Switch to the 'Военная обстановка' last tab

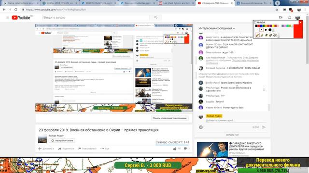(254, 3)
